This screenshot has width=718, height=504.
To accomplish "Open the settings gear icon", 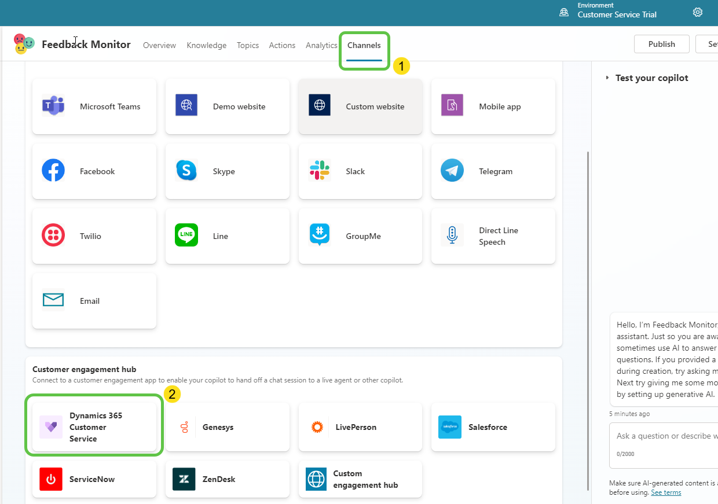I will 698,13.
